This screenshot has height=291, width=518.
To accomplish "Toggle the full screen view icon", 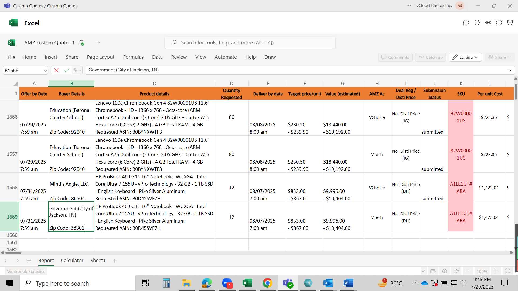I will click(x=508, y=271).
